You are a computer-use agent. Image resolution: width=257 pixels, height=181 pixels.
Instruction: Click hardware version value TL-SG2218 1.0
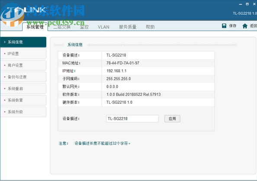119,102
